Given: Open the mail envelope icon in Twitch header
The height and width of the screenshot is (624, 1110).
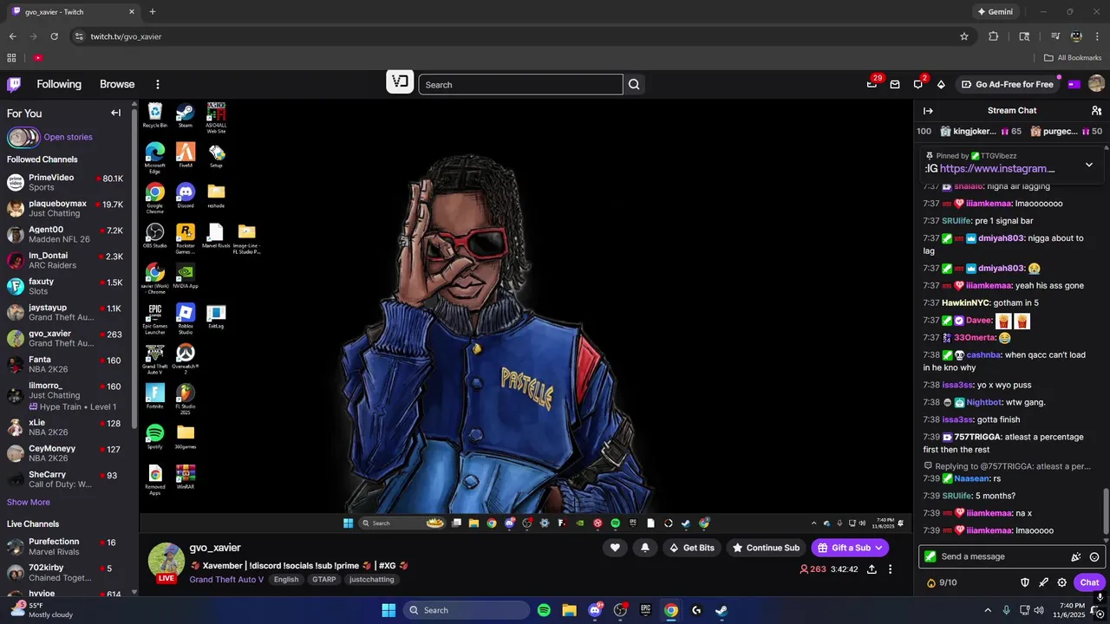Looking at the screenshot, I should pos(895,84).
